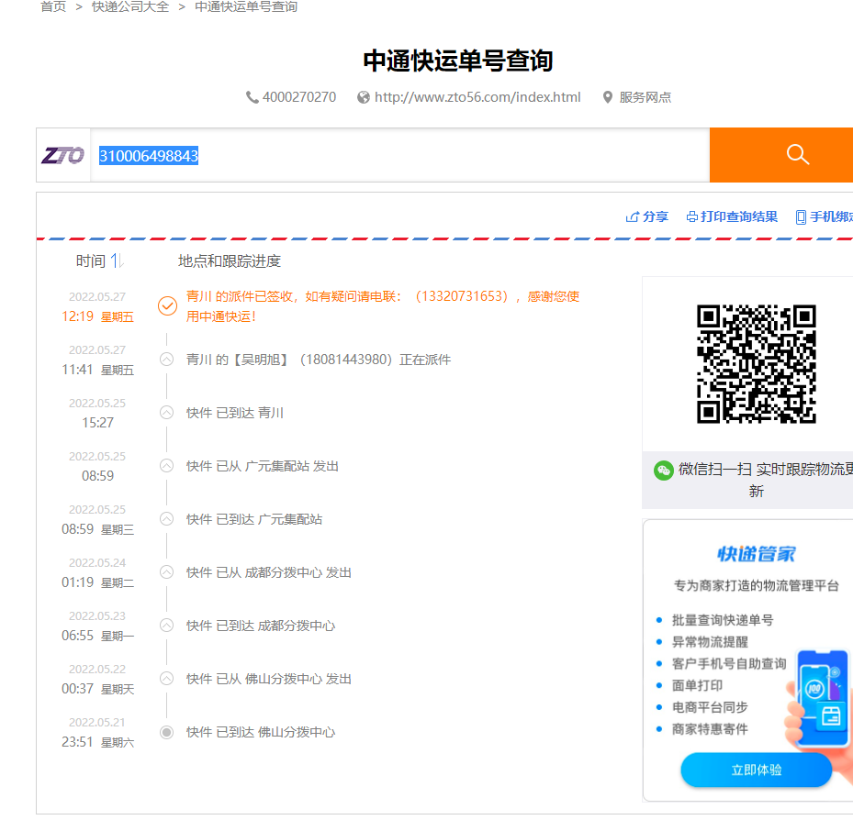This screenshot has width=853, height=820.
Task: Click the 异常物流提醒 feature item
Action: [x=710, y=642]
